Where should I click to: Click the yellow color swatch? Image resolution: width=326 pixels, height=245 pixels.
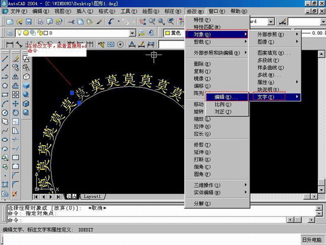tap(168, 33)
